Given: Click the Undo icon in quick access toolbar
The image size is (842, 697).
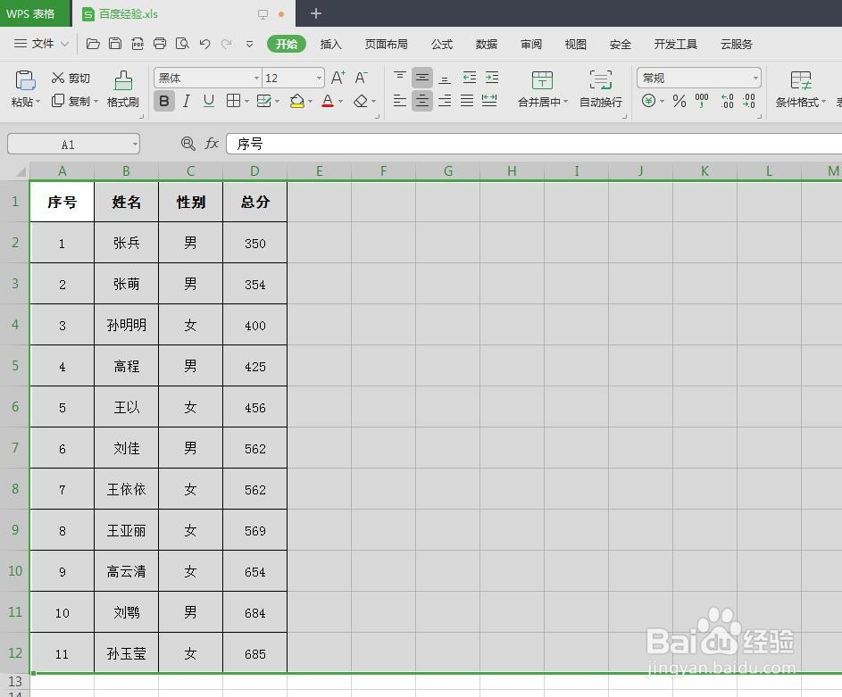Looking at the screenshot, I should point(204,43).
